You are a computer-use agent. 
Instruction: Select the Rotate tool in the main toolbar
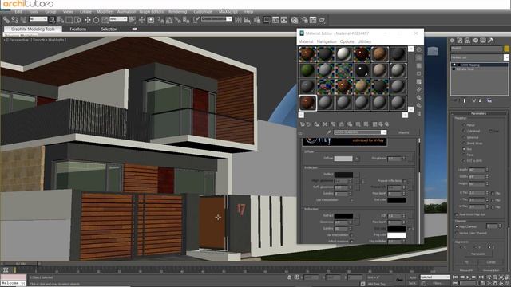click(x=96, y=20)
